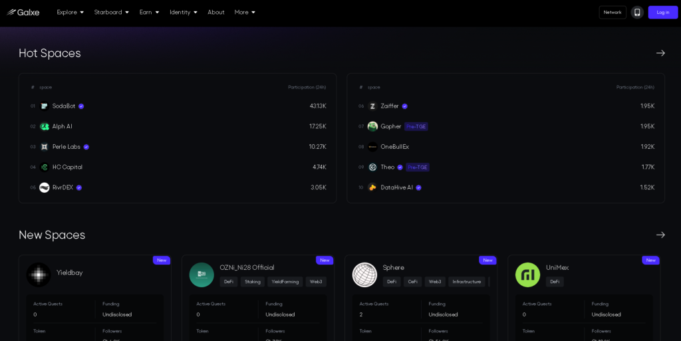Open the More dropdown menu
The height and width of the screenshot is (341, 681).
pyautogui.click(x=245, y=12)
